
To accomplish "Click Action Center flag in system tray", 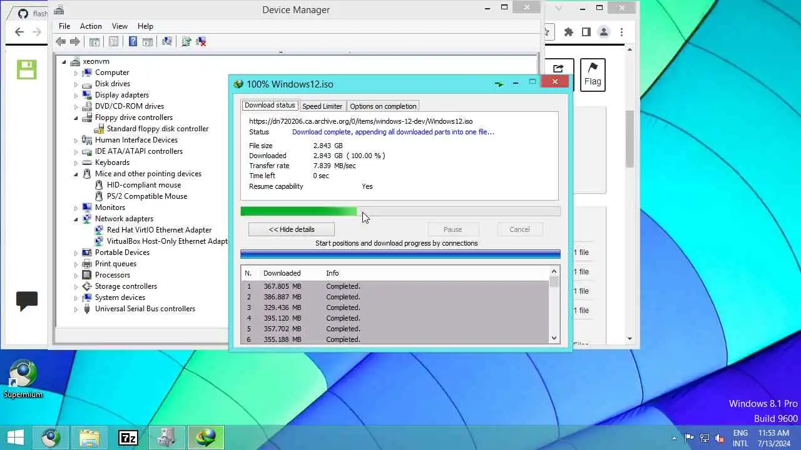I will click(x=689, y=438).
